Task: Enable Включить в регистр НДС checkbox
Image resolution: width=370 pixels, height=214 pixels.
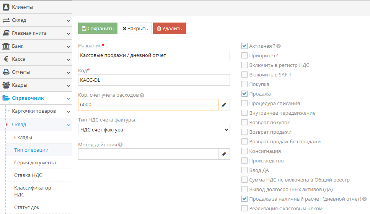Action: pyautogui.click(x=244, y=65)
